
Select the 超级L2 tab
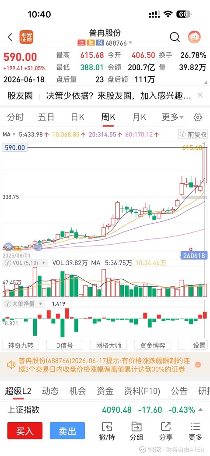click(x=18, y=391)
